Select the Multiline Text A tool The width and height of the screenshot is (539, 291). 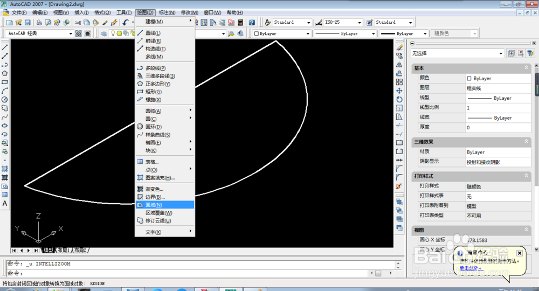click(x=5, y=203)
